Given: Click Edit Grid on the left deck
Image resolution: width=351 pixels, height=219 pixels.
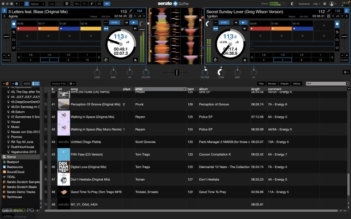Looking at the screenshot, I should click(106, 16).
